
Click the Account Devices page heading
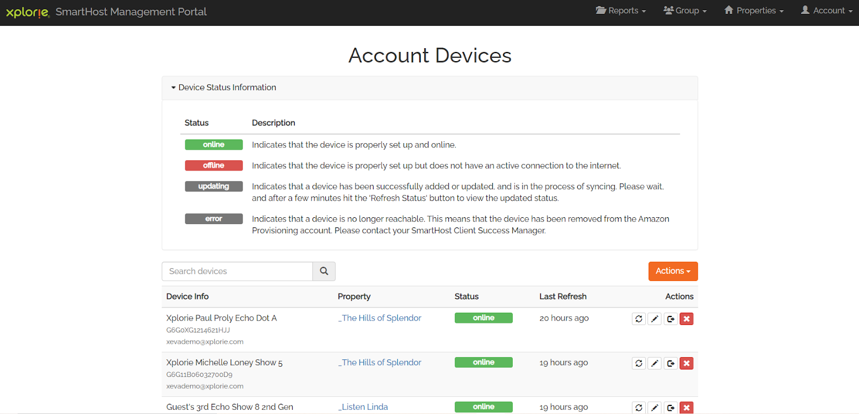(430, 55)
